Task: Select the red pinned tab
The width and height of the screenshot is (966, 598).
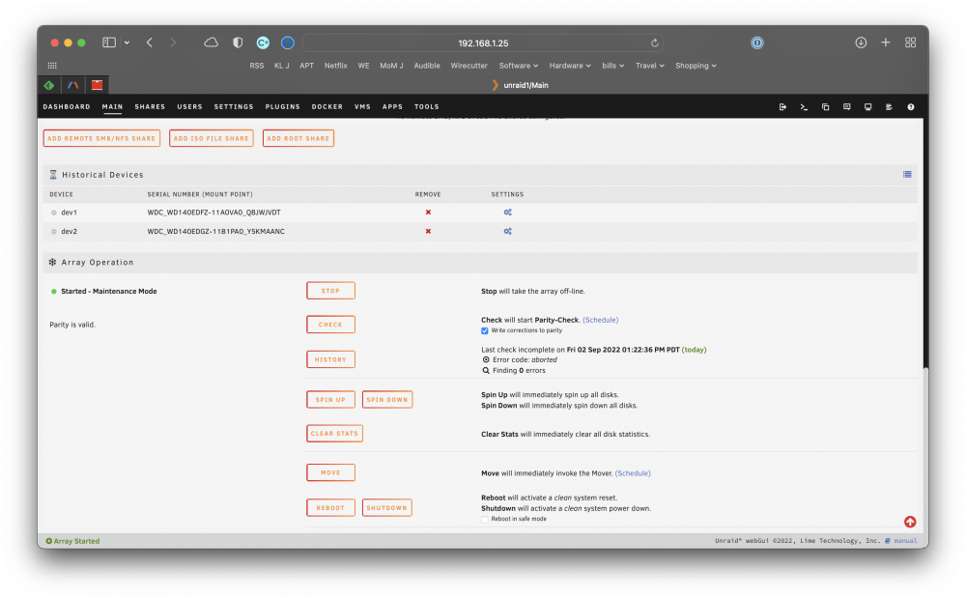Action: click(x=97, y=85)
